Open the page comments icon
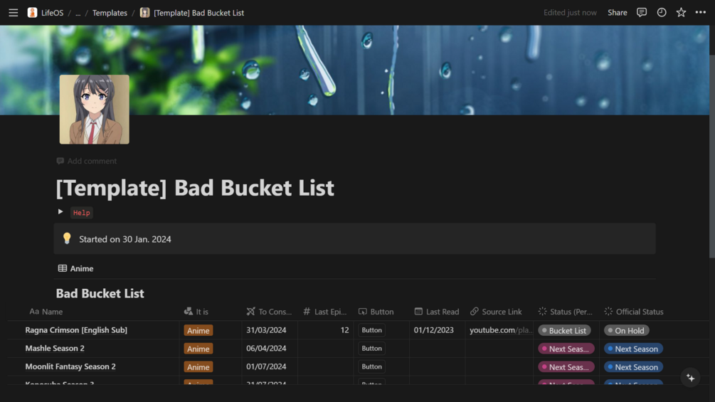This screenshot has height=402, width=715. 642,12
